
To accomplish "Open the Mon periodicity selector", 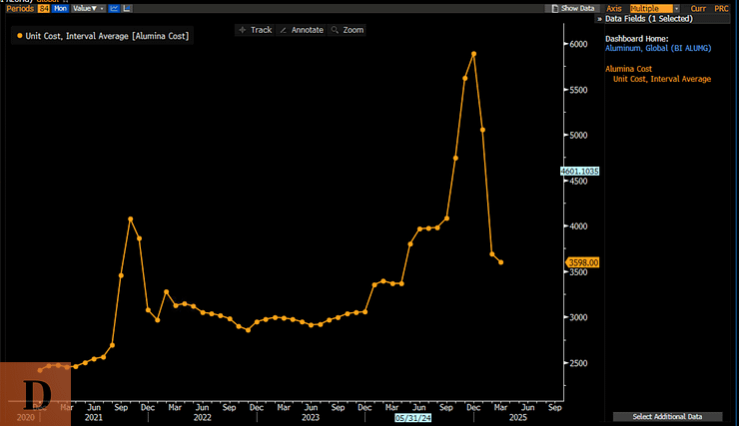I will point(61,8).
